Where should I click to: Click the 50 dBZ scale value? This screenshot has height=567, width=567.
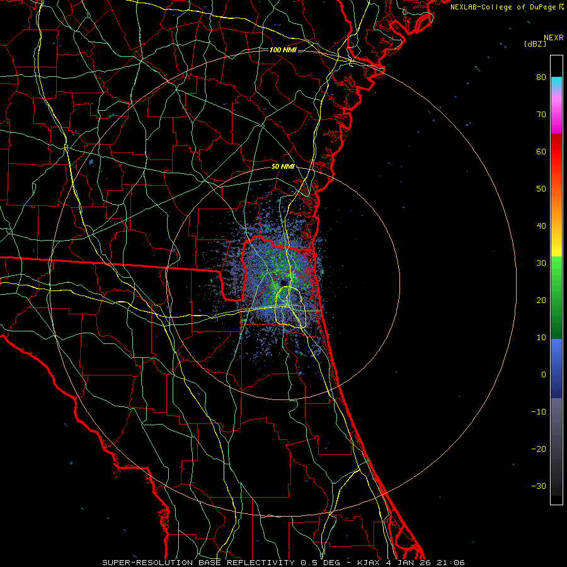(x=541, y=189)
